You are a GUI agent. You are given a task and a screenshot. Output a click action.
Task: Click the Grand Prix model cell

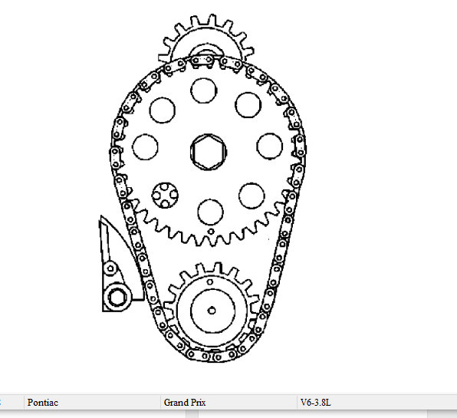[x=228, y=403]
